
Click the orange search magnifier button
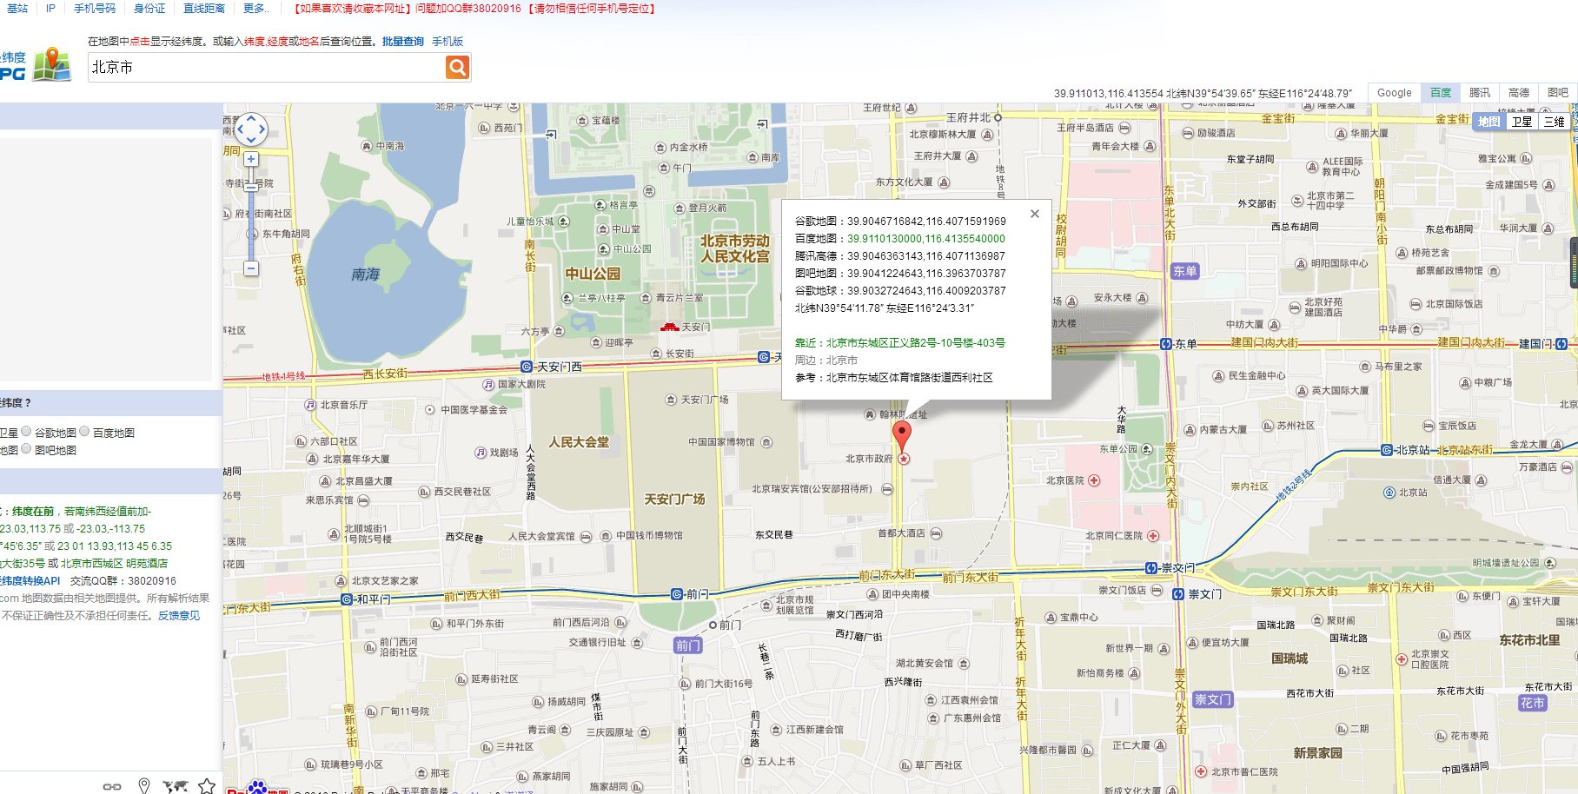pos(457,67)
